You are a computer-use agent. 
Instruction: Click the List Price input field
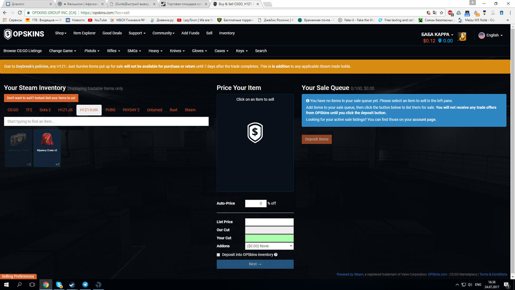pyautogui.click(x=269, y=222)
